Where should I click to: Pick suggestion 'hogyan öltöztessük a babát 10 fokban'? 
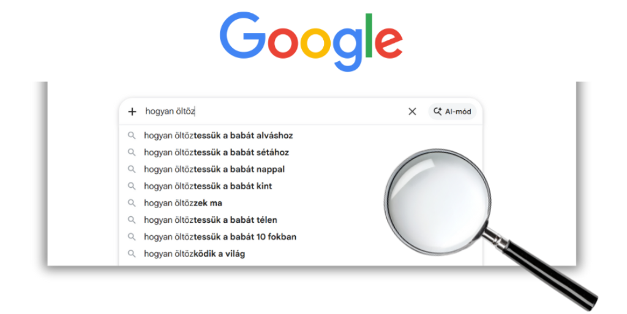(x=220, y=236)
